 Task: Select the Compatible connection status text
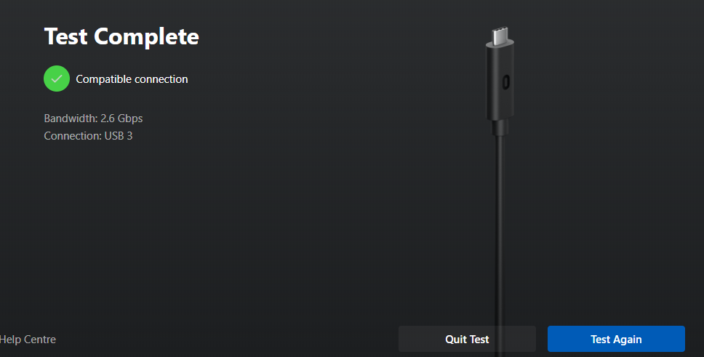[132, 79]
